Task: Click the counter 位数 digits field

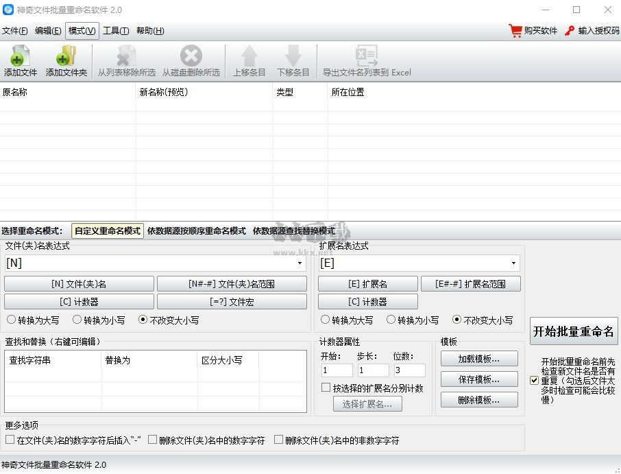Action: [x=411, y=370]
